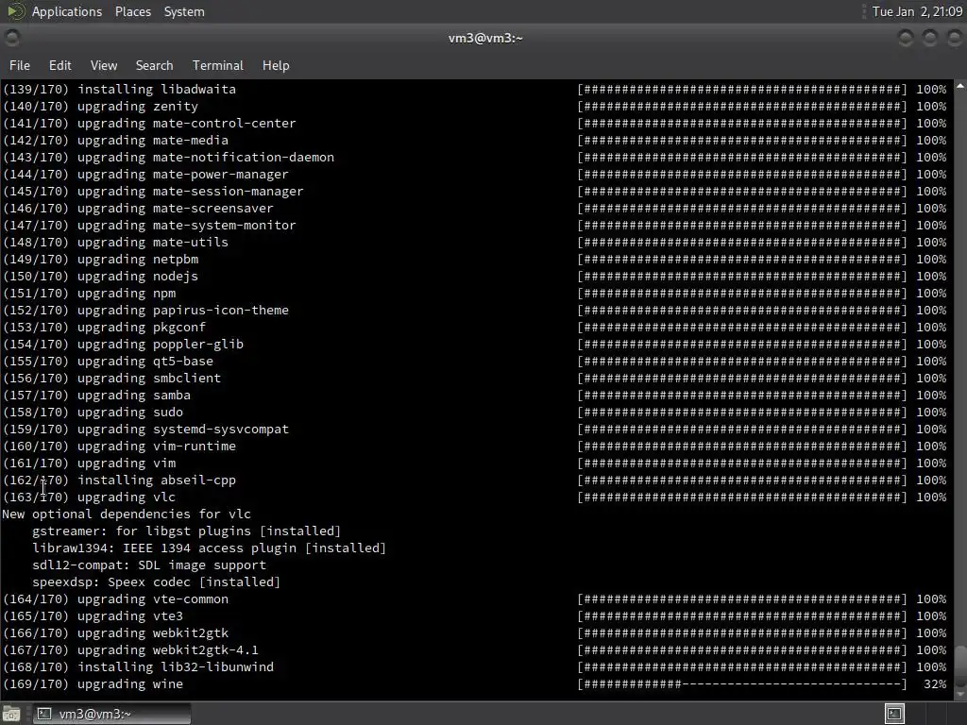Click the line 'upgrading webkit2gtk-4.1'
This screenshot has height=725, width=967.
(130, 649)
